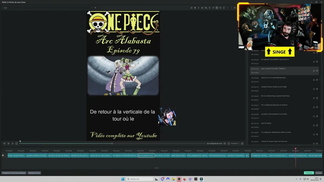Split the 'Vivi voudrait que personne' subtitle row

[x=314, y=107]
